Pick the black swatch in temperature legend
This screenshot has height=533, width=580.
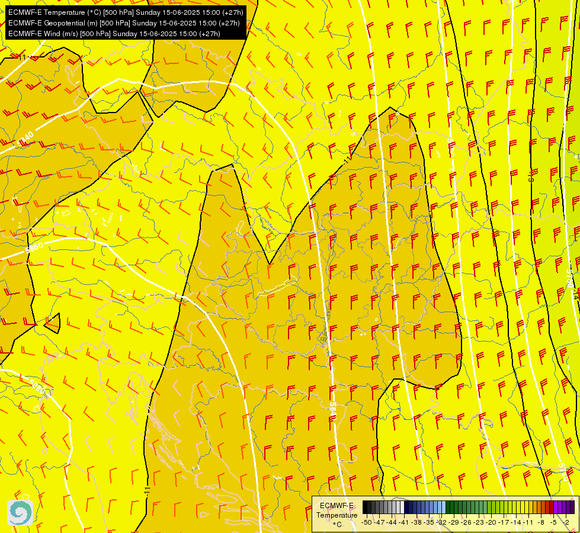365,507
